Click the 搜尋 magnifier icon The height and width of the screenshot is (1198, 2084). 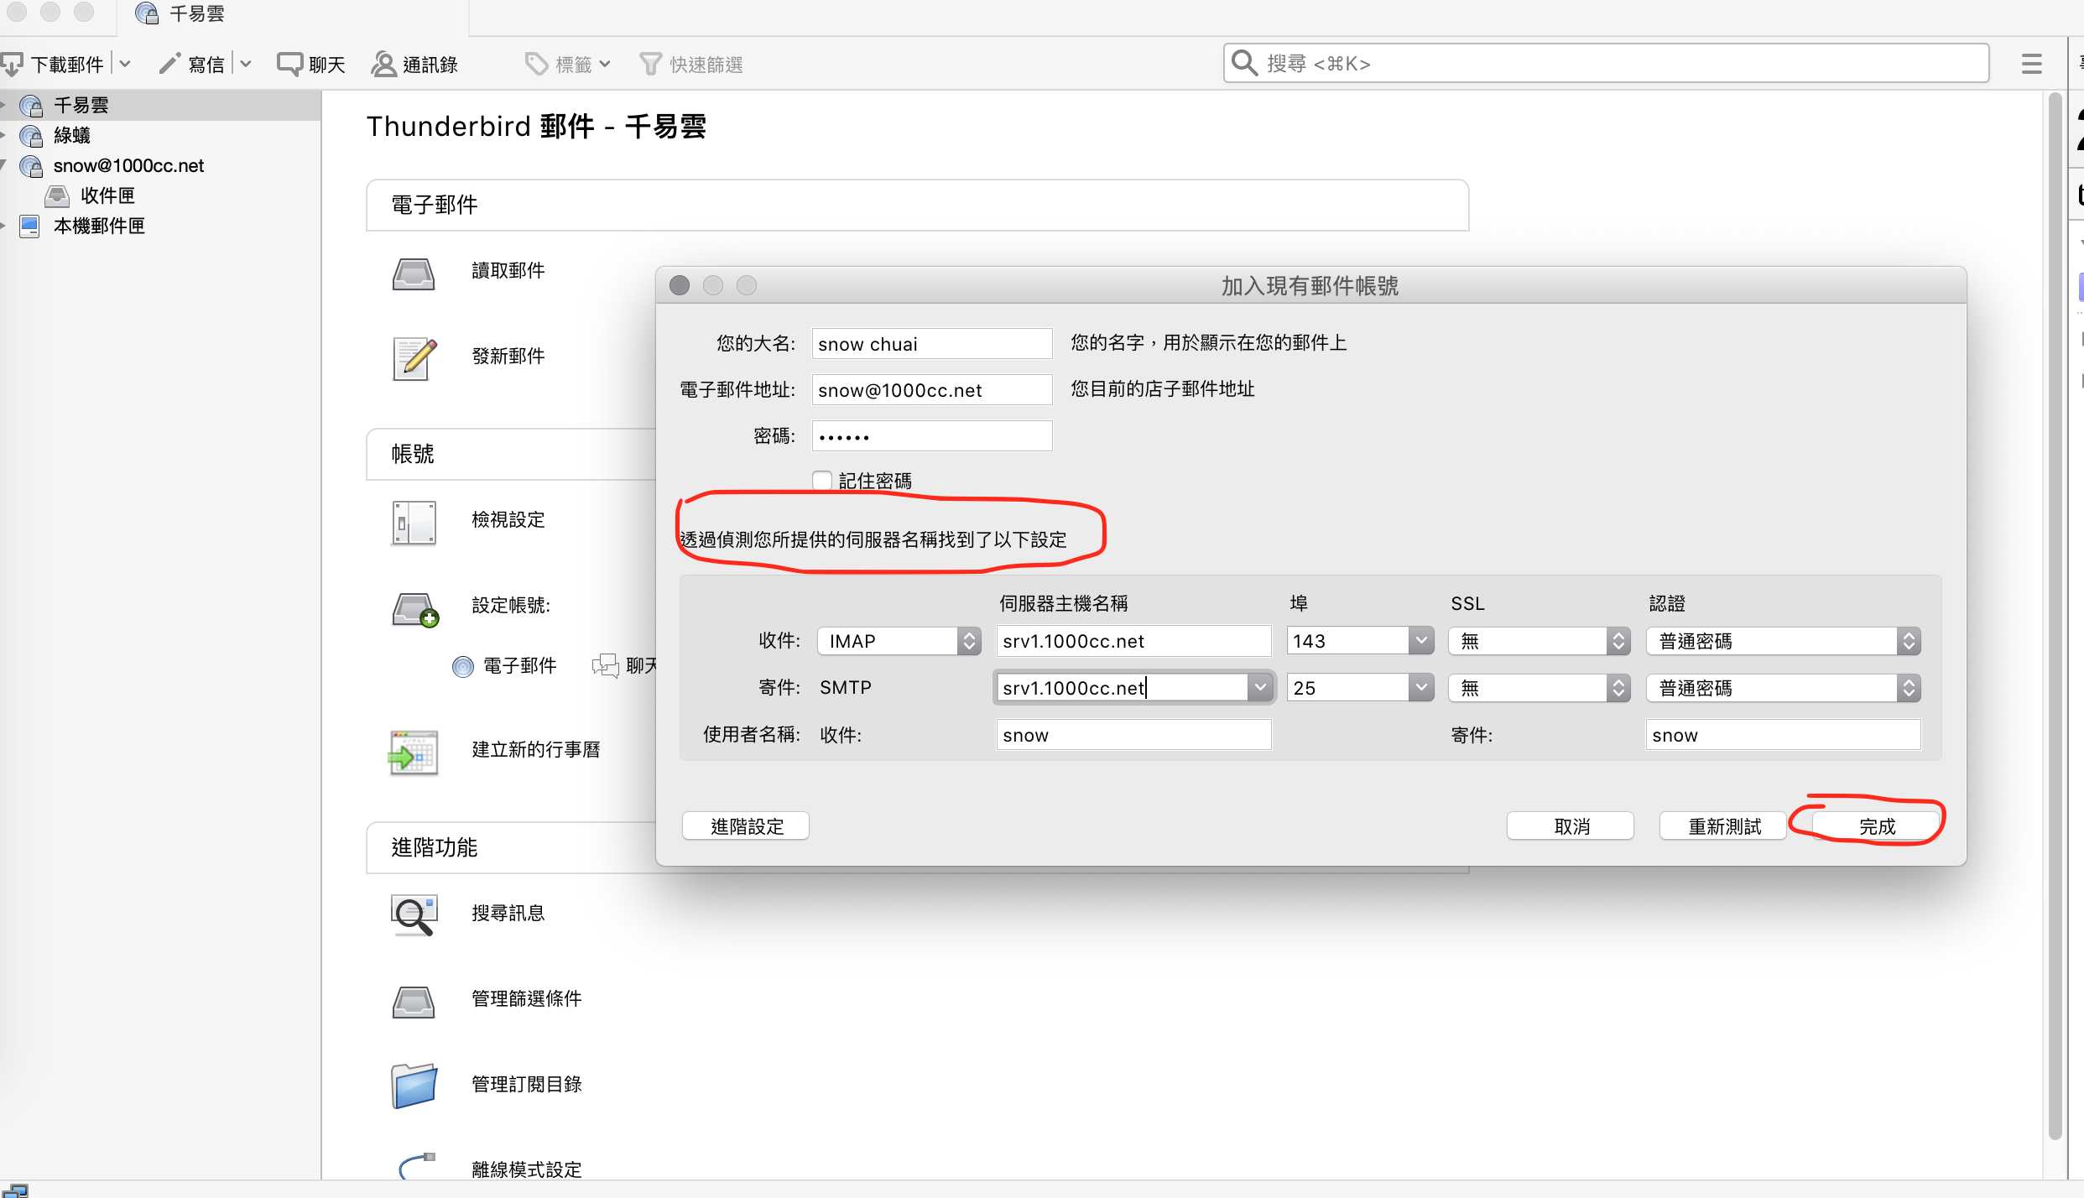tap(1245, 63)
